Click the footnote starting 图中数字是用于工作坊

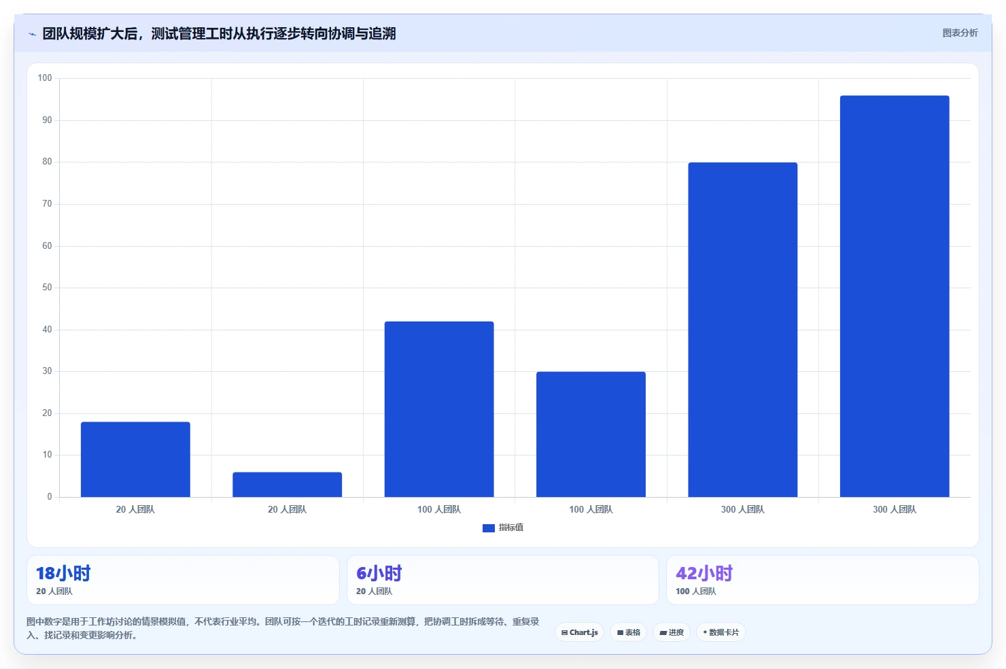pos(283,628)
